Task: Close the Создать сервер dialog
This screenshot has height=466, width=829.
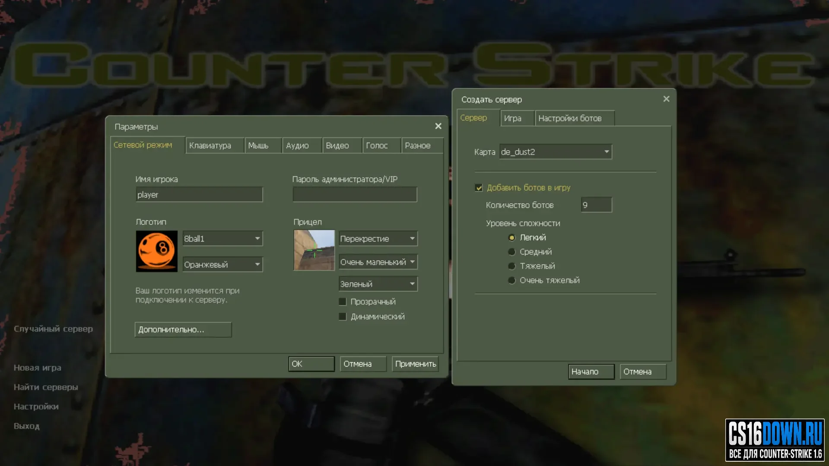Action: click(x=666, y=99)
